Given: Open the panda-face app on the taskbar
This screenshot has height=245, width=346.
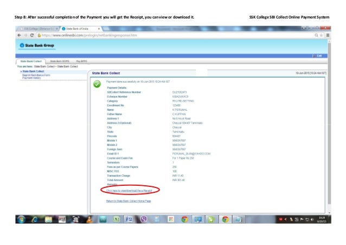Looking at the screenshot, I should point(76,219).
